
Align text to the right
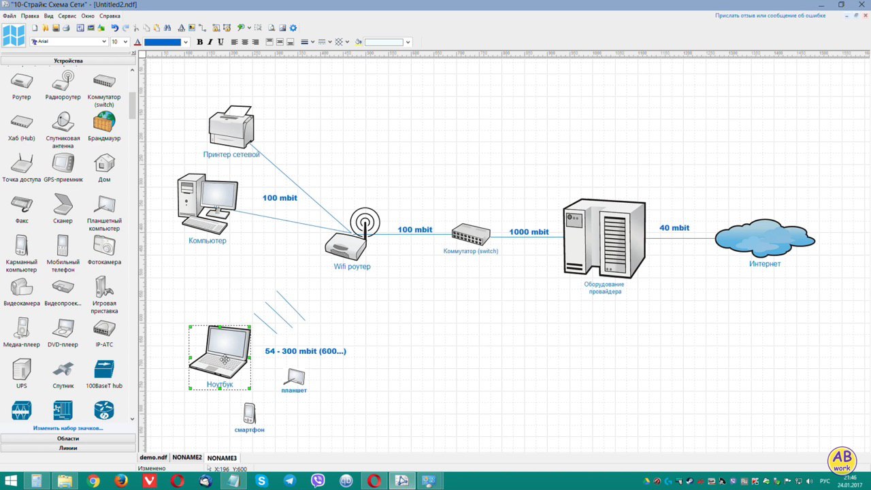(x=255, y=42)
